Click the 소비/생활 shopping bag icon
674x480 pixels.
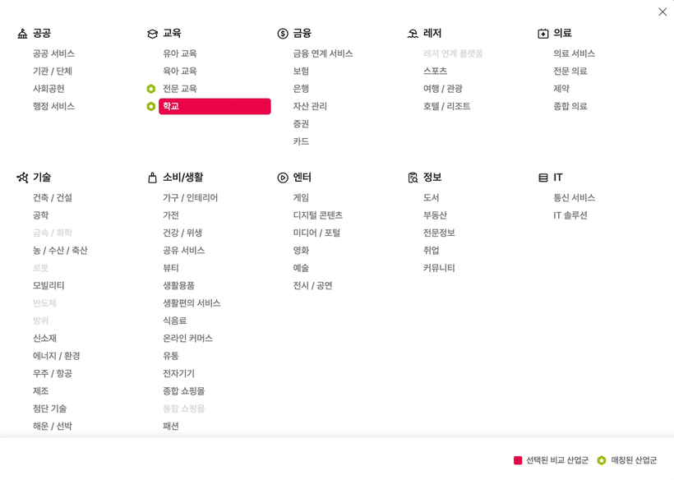(x=152, y=178)
